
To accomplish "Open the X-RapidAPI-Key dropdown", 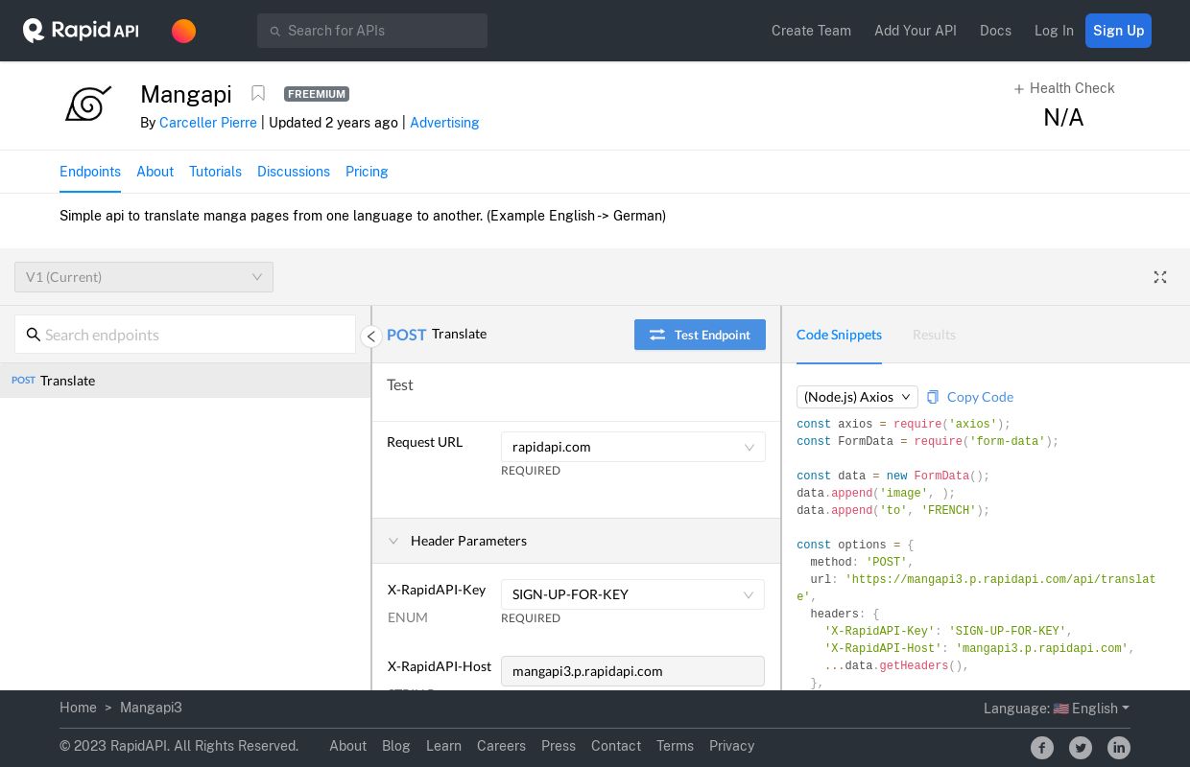I will point(632,594).
